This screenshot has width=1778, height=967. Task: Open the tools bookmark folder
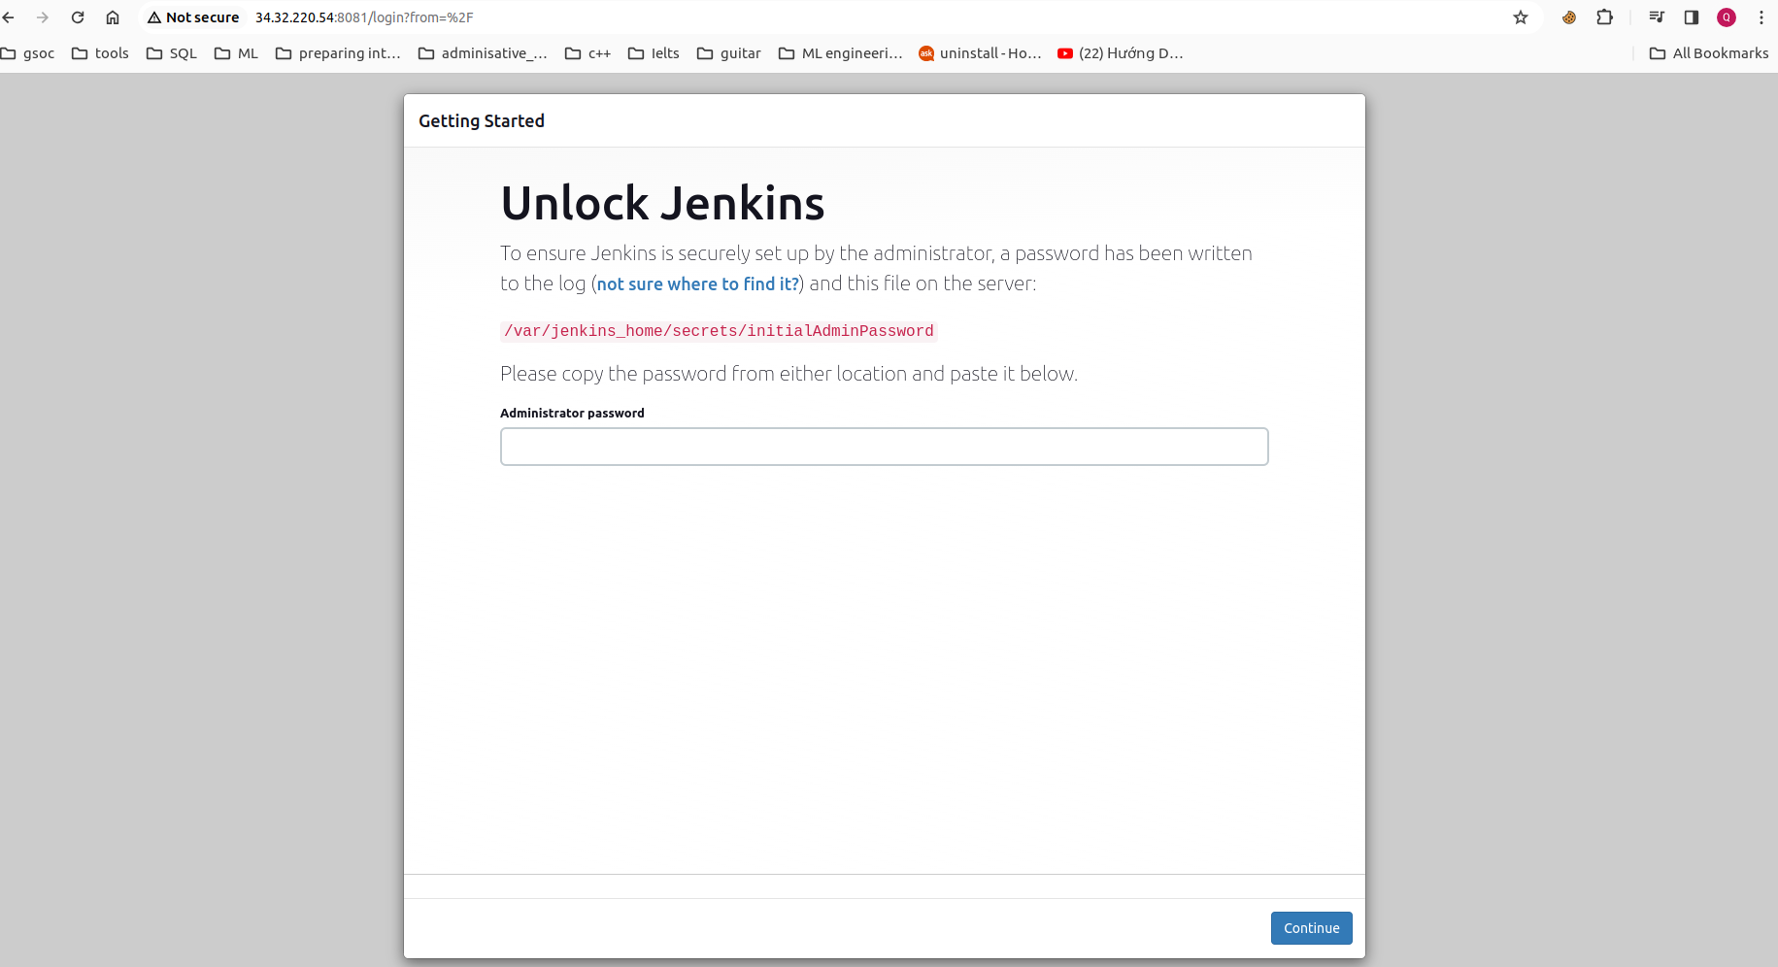(x=100, y=53)
